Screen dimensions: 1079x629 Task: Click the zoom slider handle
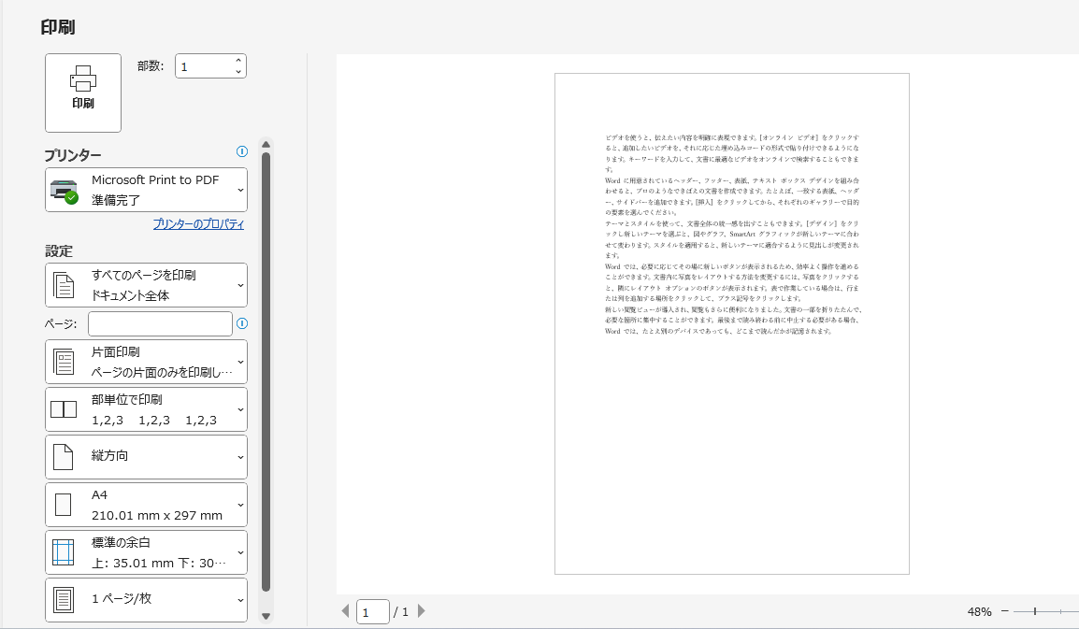1035,611
